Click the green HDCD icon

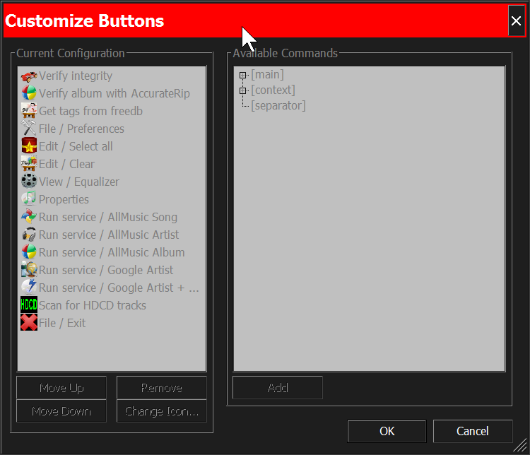(29, 305)
